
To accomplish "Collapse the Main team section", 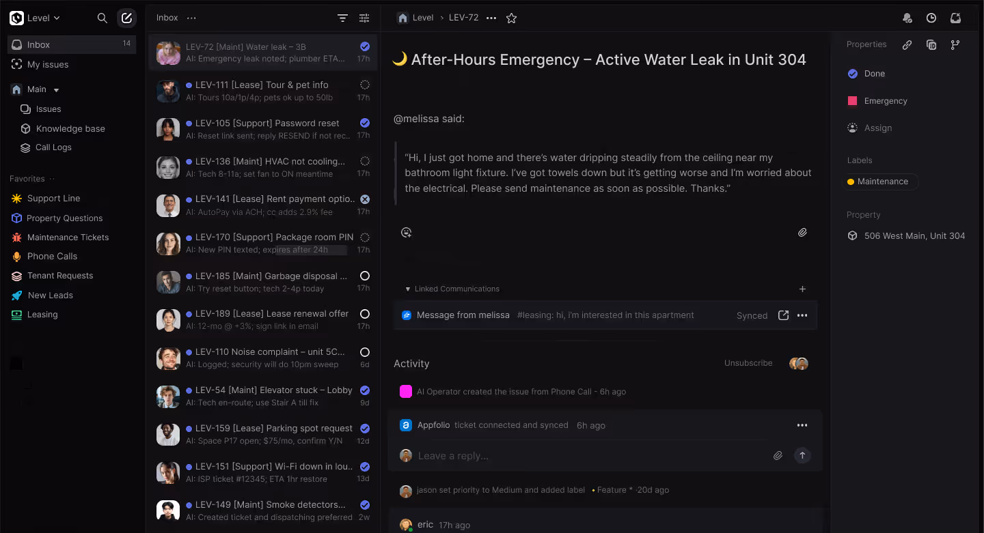I will click(57, 90).
